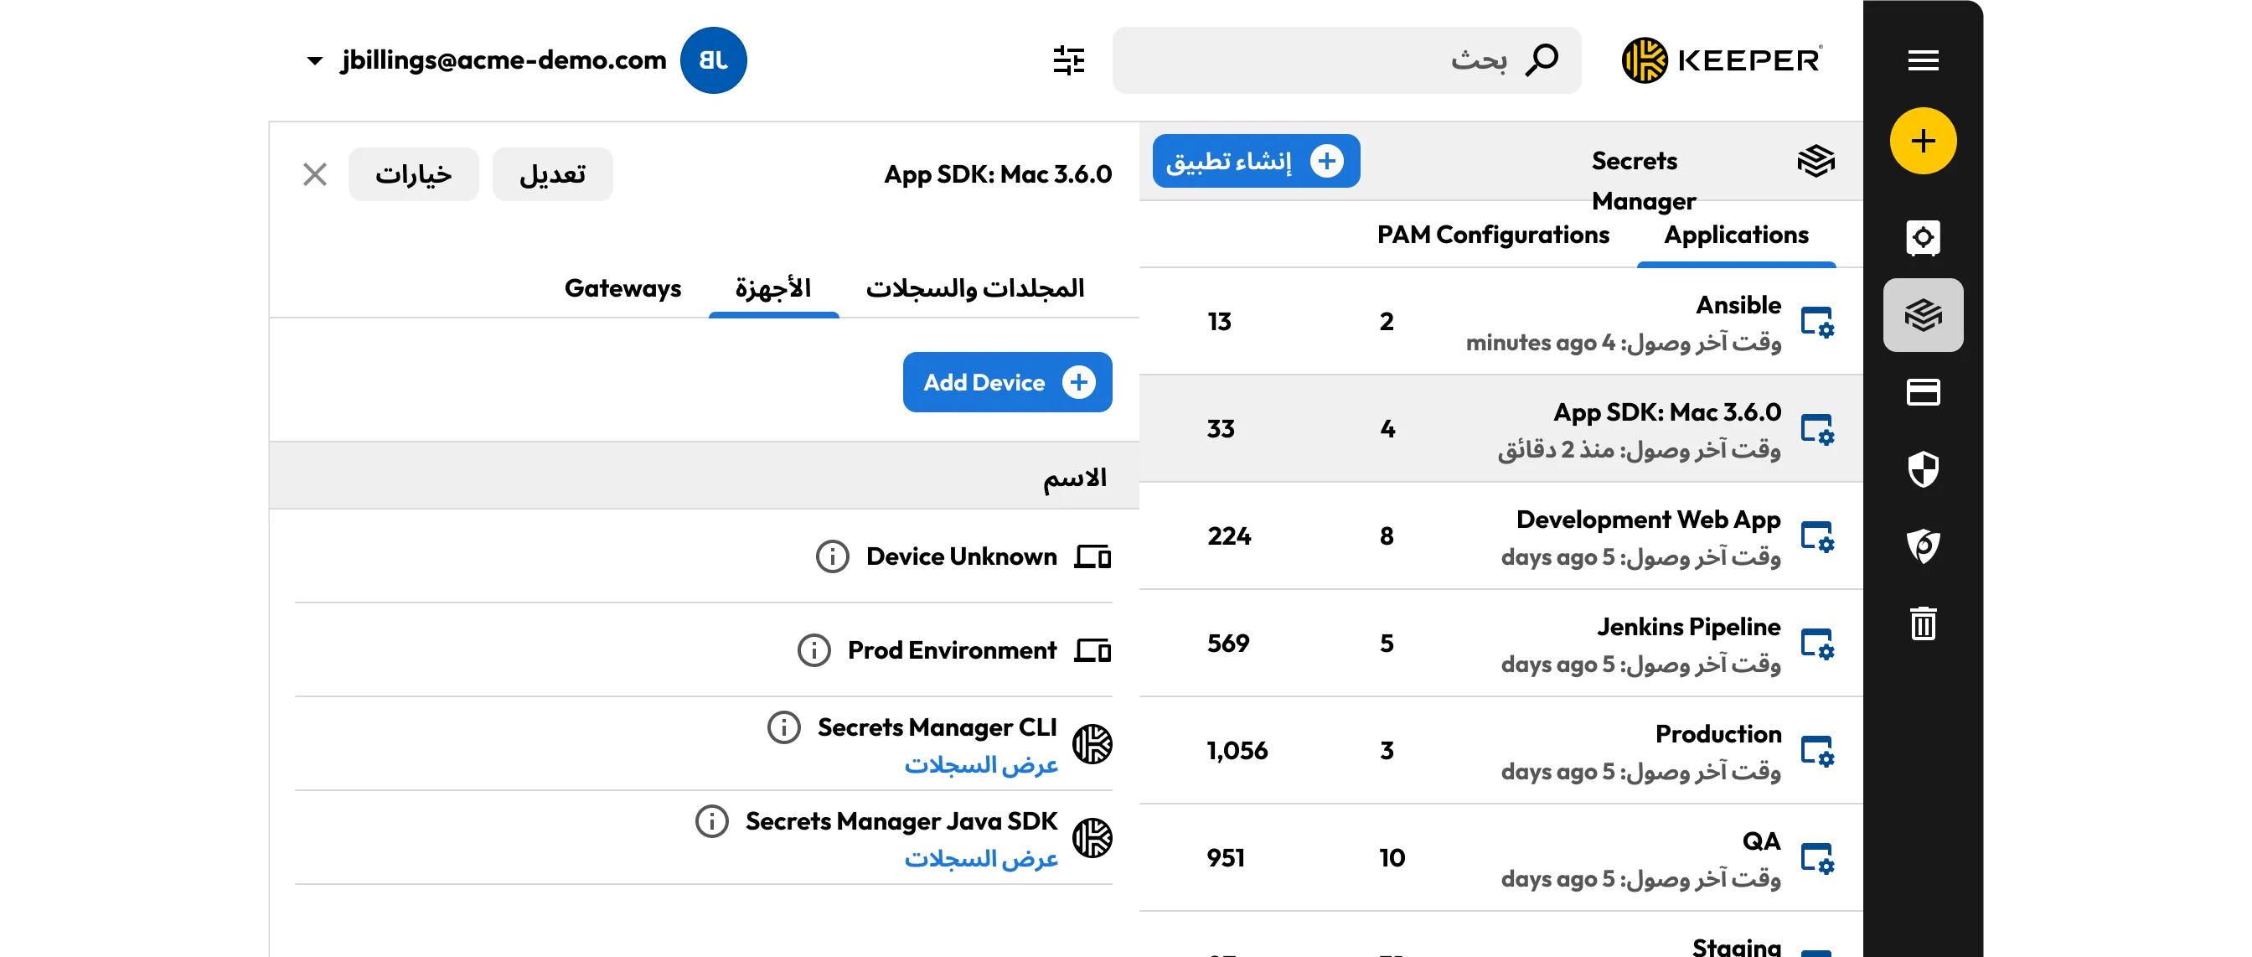Switch to the Applications tab
Image resolution: width=2252 pixels, height=957 pixels.
click(x=1735, y=235)
